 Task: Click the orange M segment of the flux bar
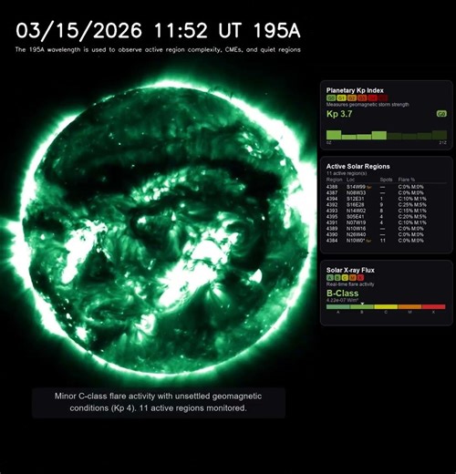[x=409, y=307]
